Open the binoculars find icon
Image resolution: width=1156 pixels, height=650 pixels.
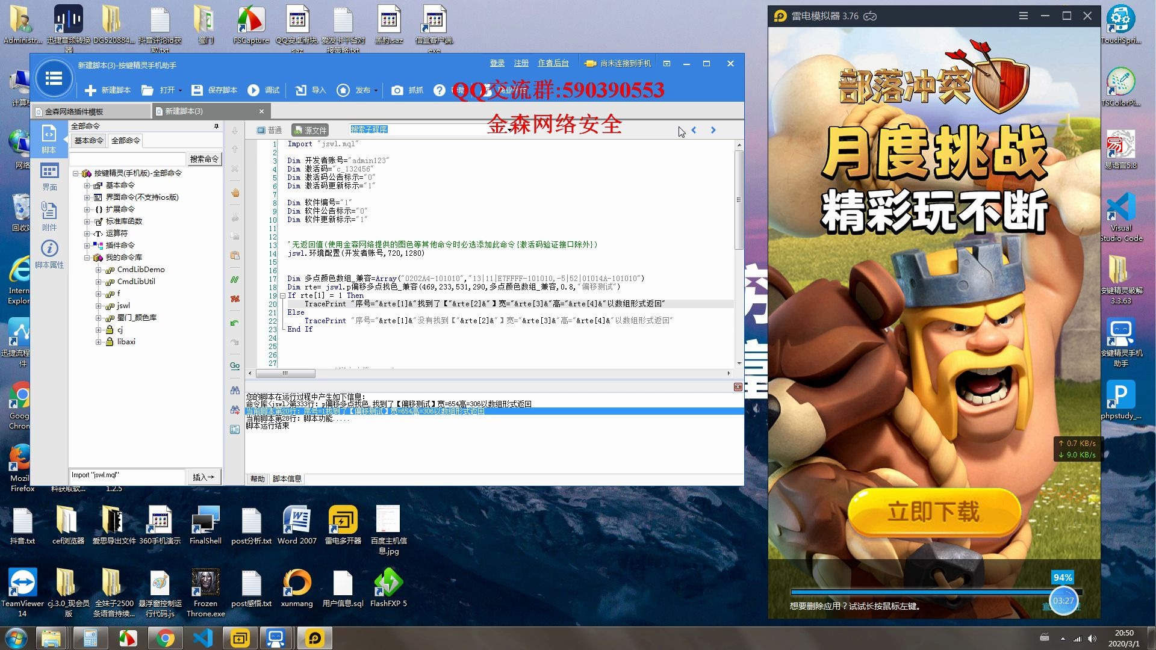(235, 390)
